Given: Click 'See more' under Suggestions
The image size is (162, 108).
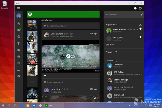Looking at the screenshot, I should point(110,45).
